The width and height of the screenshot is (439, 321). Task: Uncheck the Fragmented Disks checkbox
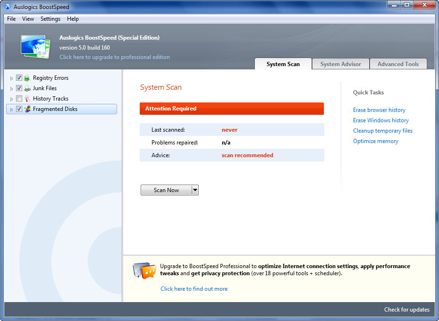(19, 109)
